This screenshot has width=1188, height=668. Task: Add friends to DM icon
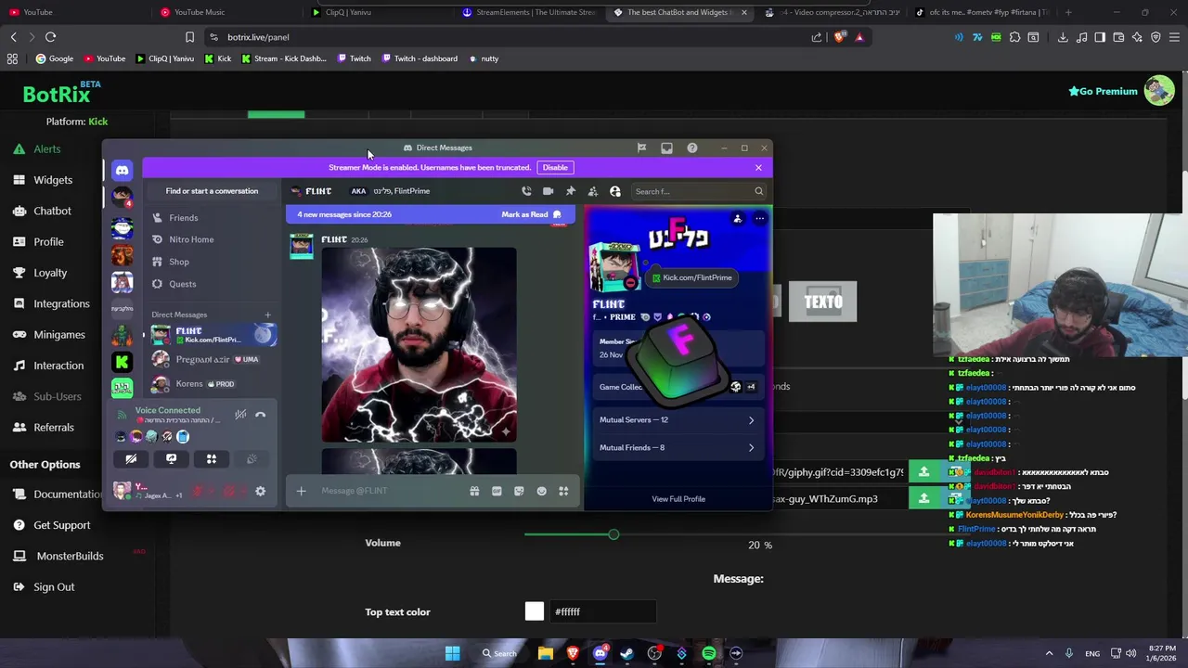[592, 191]
